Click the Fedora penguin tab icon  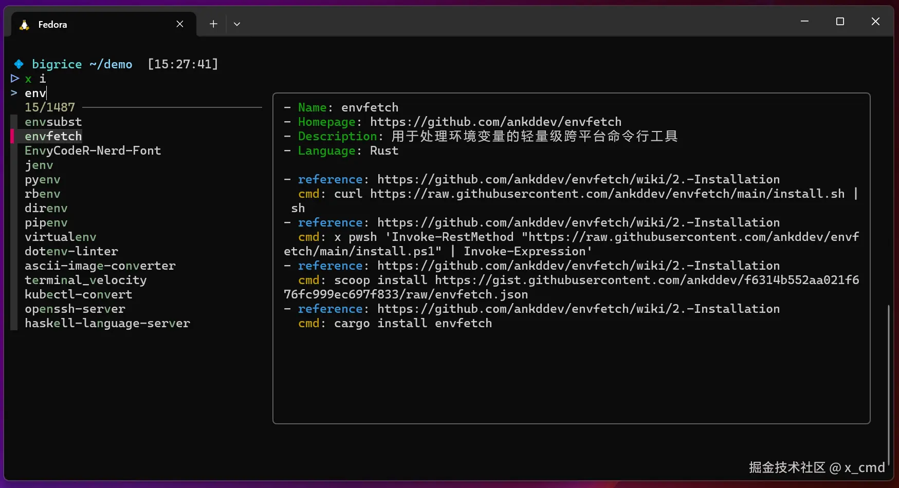[x=24, y=25]
